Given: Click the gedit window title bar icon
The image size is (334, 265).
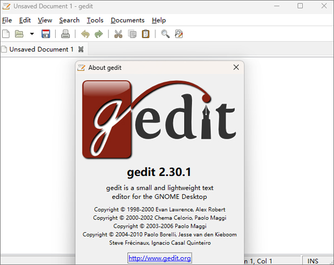Looking at the screenshot, I should tap(6, 6).
